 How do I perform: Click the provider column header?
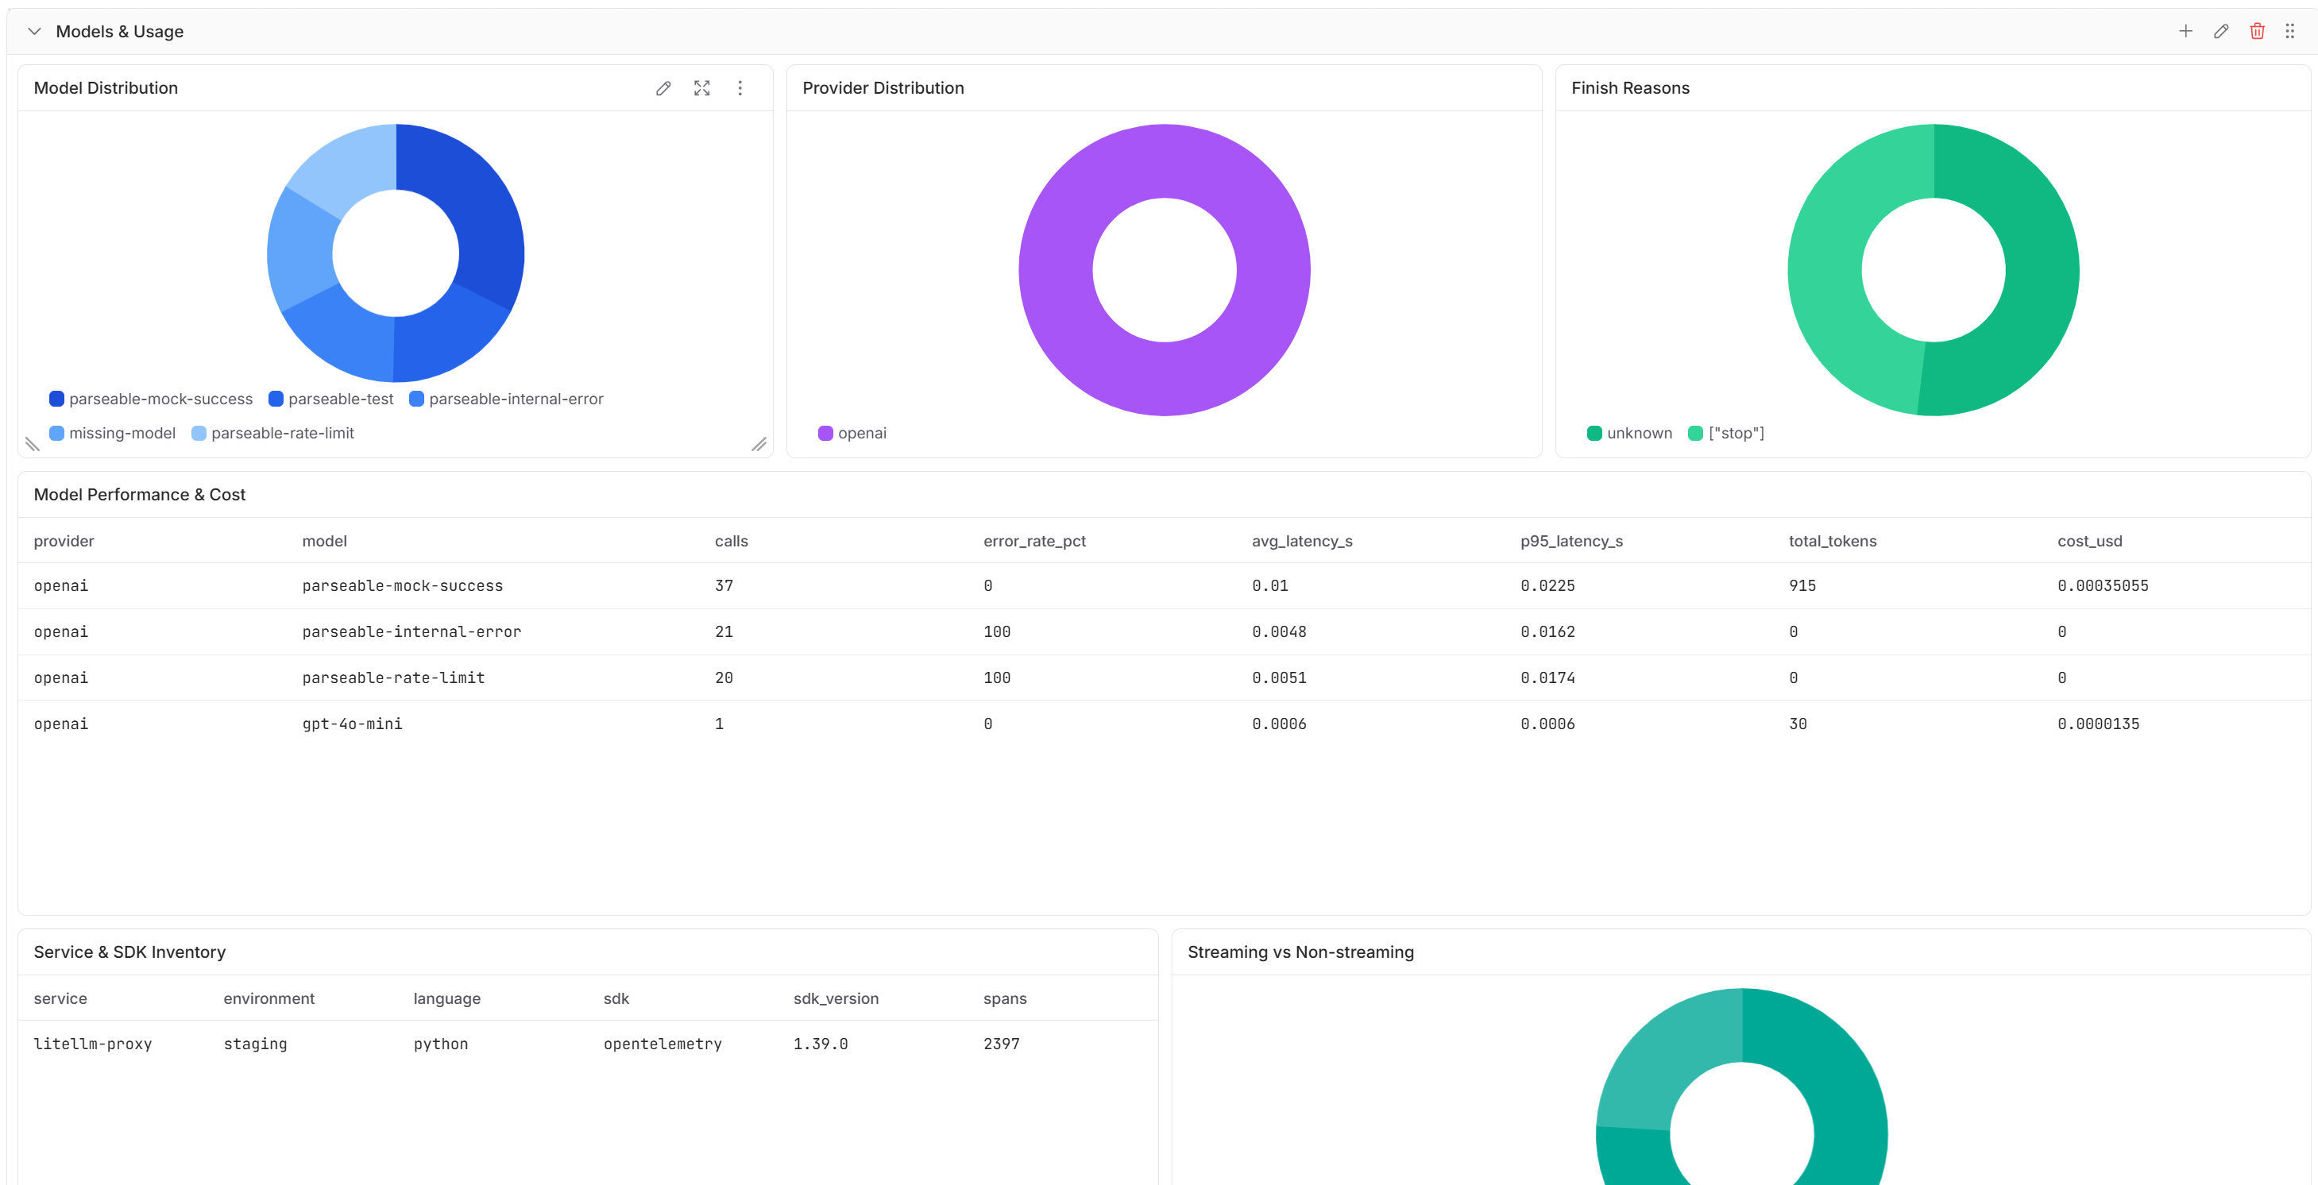[64, 541]
